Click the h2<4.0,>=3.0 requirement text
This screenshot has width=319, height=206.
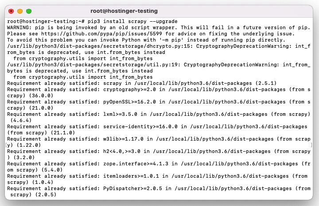point(122,151)
